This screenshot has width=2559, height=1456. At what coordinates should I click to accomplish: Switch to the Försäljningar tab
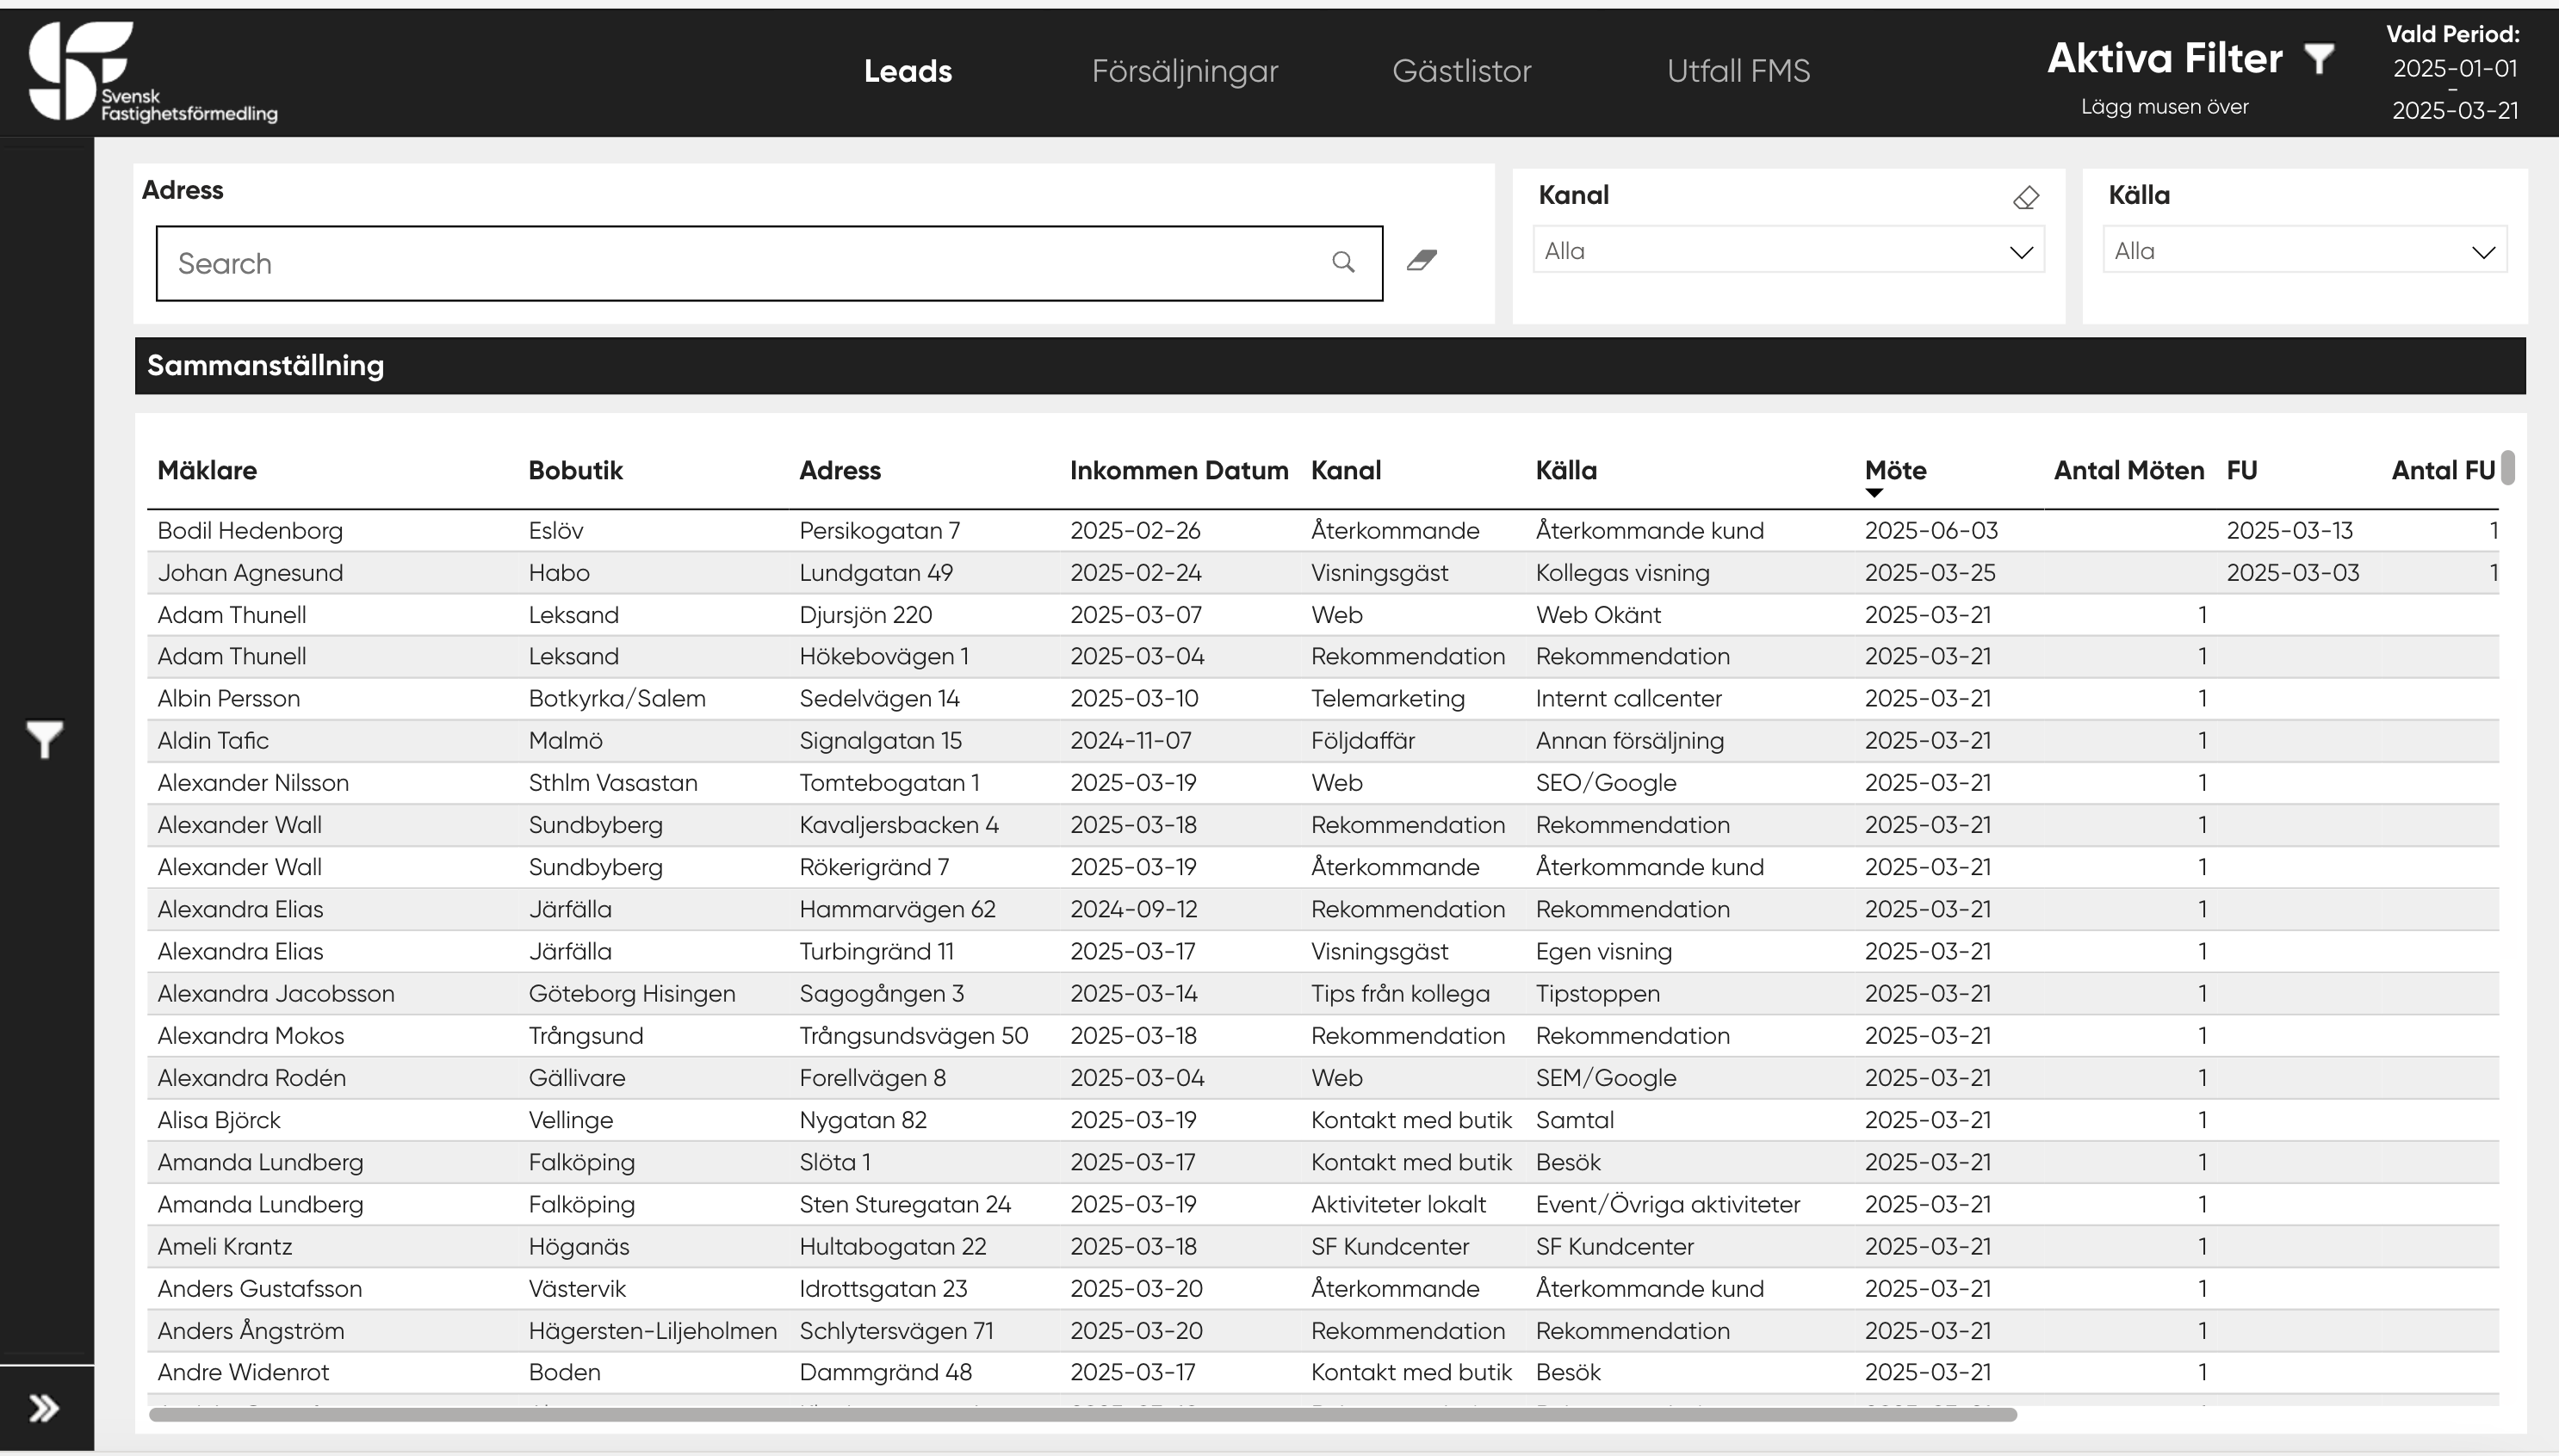(1185, 71)
